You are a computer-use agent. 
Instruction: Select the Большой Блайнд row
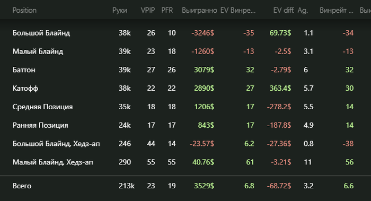pyautogui.click(x=185, y=33)
